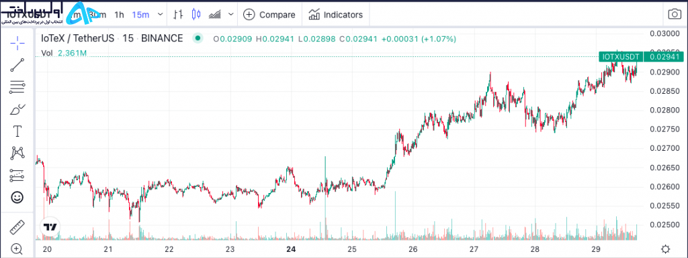This screenshot has width=688, height=258.
Task: Select the text annotation tool
Action: pos(17,131)
